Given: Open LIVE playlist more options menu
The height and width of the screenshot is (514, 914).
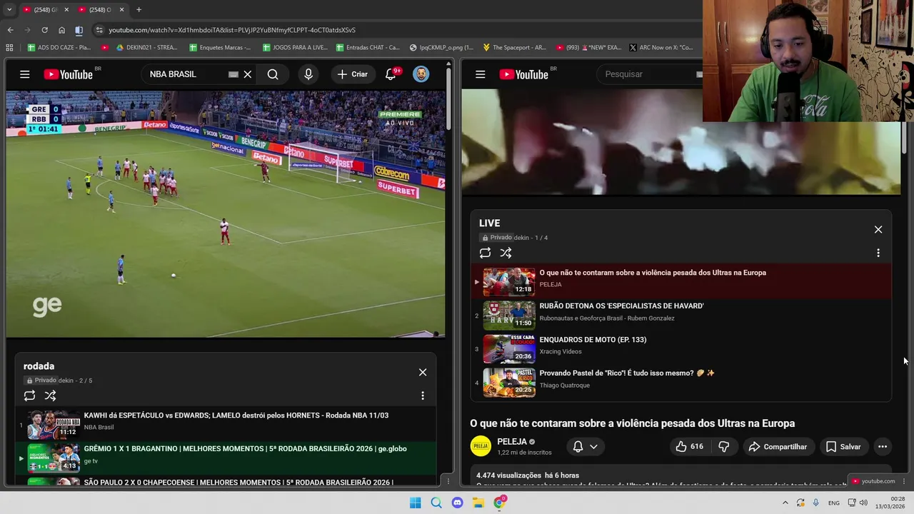Looking at the screenshot, I should [x=878, y=253].
